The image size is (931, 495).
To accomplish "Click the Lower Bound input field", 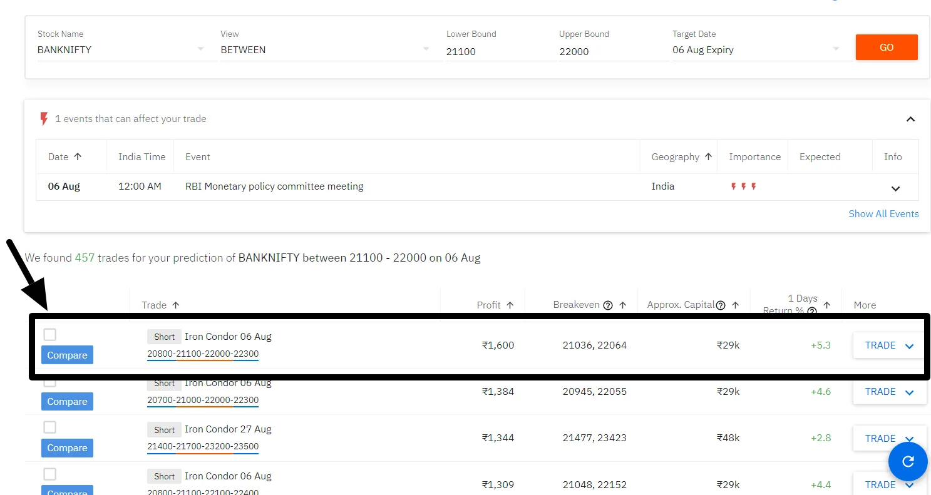I will coord(500,51).
